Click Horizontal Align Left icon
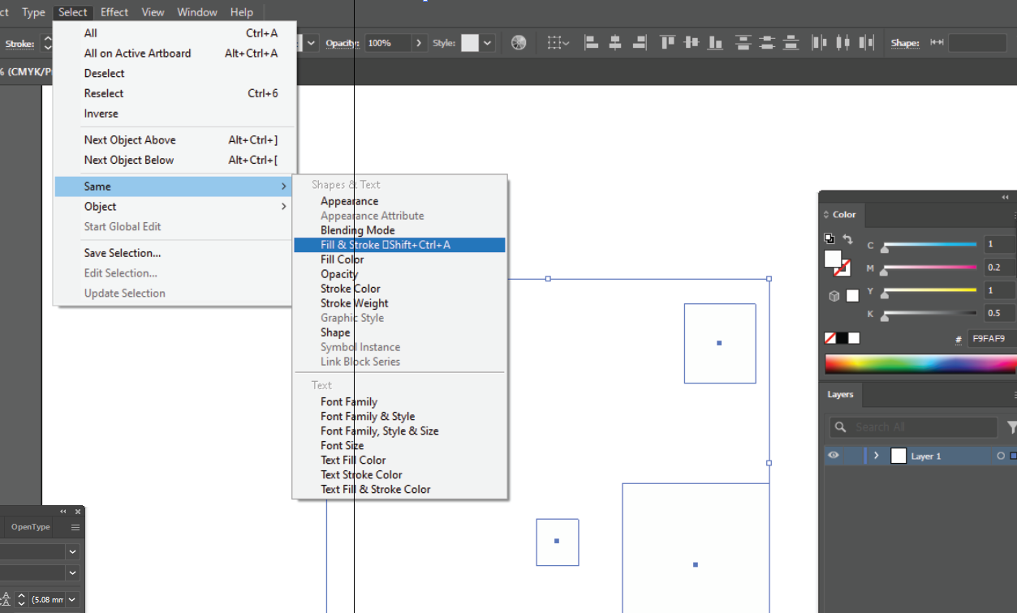The height and width of the screenshot is (613, 1017). click(x=591, y=43)
